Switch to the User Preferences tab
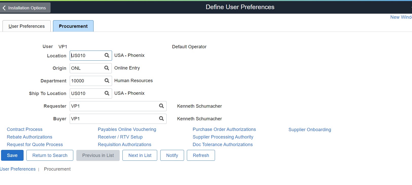 27,26
